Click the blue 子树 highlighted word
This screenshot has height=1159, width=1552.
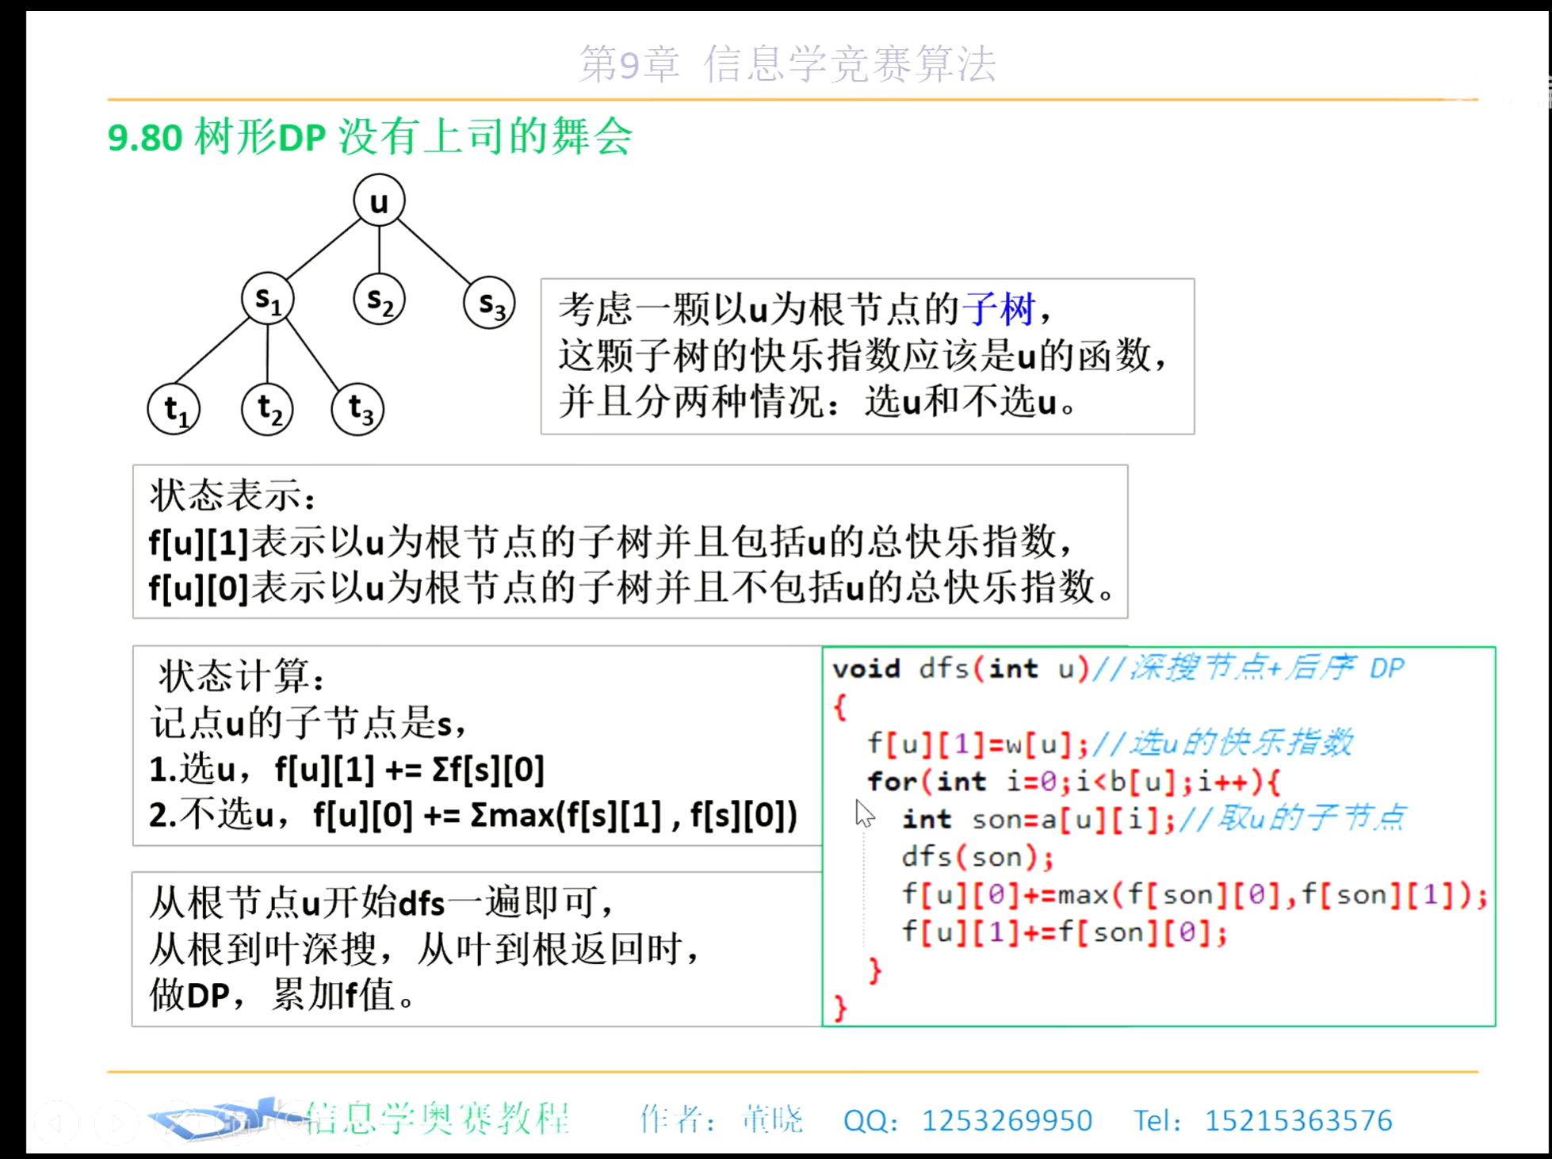(999, 309)
